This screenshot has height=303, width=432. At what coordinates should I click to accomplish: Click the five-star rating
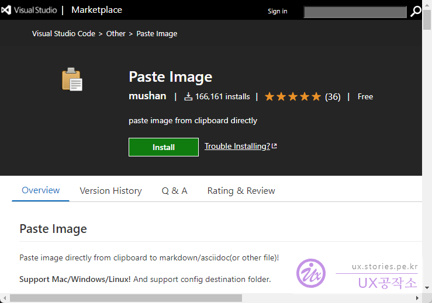(x=293, y=96)
